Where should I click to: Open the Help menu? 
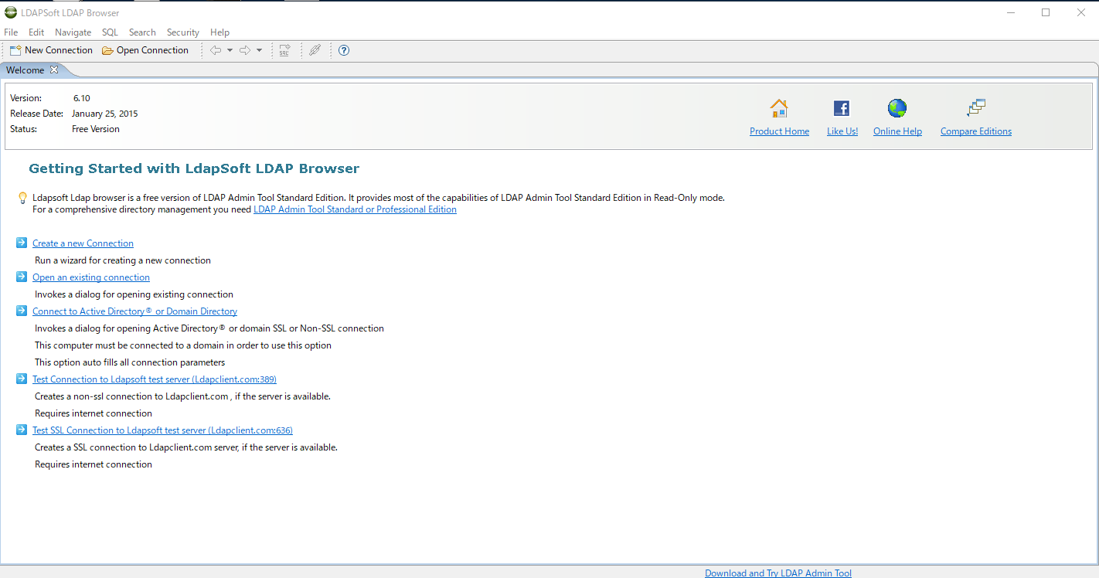219,32
